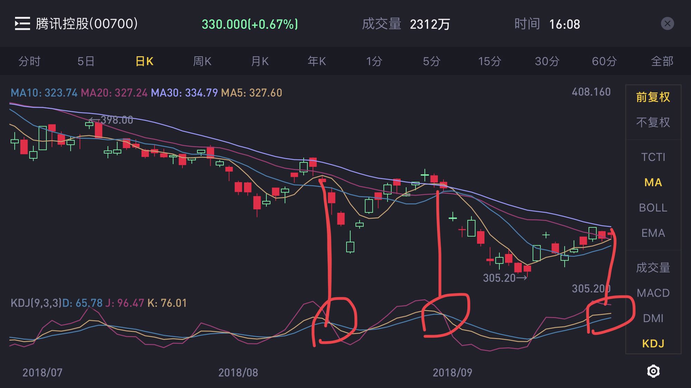Tap the 成交量 2312万 volume value
The width and height of the screenshot is (691, 388).
click(x=406, y=24)
